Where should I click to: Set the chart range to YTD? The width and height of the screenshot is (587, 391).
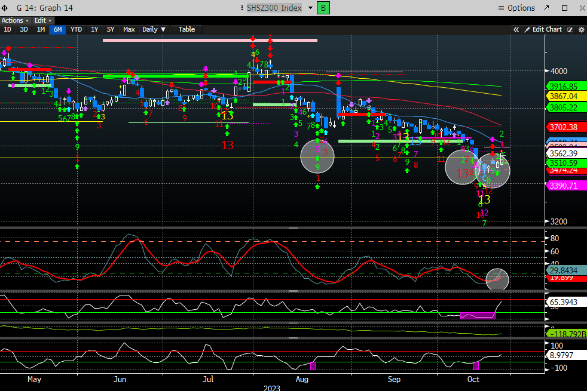(x=76, y=29)
